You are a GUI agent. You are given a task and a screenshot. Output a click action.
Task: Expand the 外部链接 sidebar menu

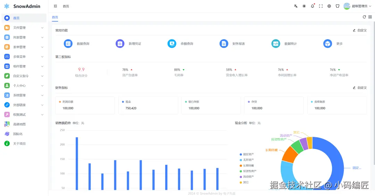[x=24, y=105]
